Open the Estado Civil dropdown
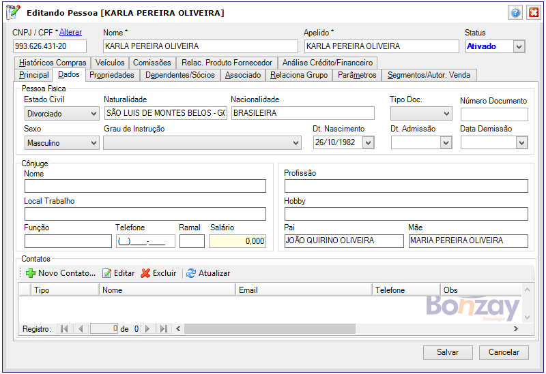The height and width of the screenshot is (374, 546). 94,114
